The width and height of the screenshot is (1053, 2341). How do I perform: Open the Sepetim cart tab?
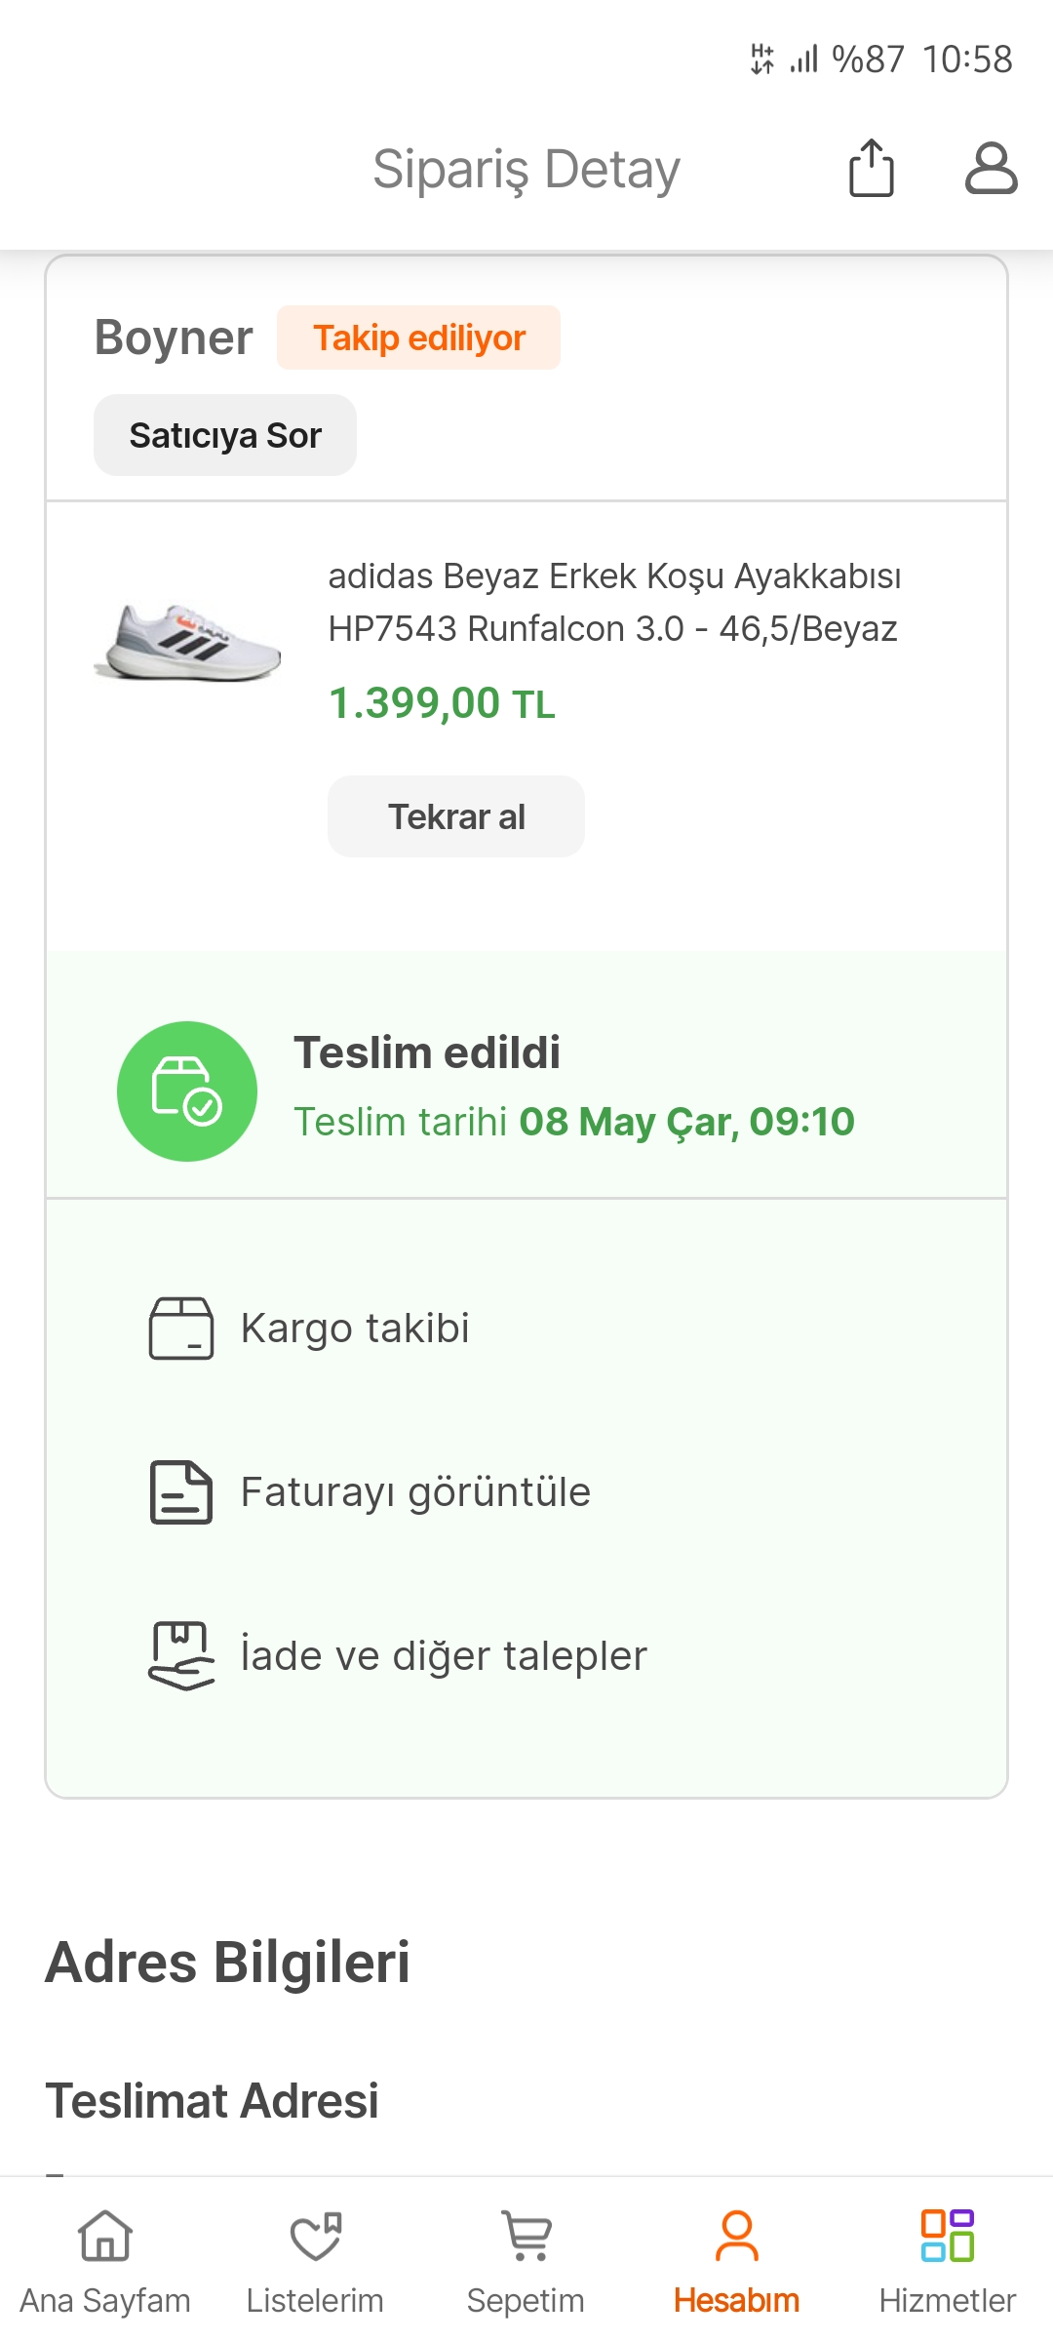(526, 2261)
